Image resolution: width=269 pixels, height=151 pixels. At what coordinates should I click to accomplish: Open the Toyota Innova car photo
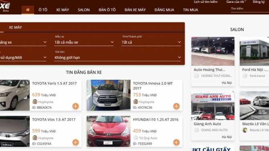point(108,95)
